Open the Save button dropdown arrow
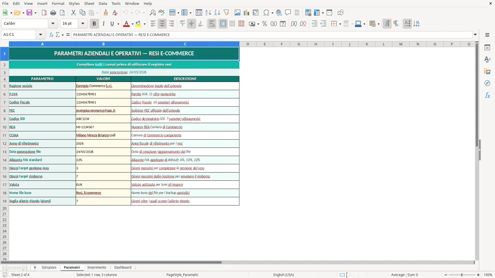The height and width of the screenshot is (278, 495). coord(35,13)
